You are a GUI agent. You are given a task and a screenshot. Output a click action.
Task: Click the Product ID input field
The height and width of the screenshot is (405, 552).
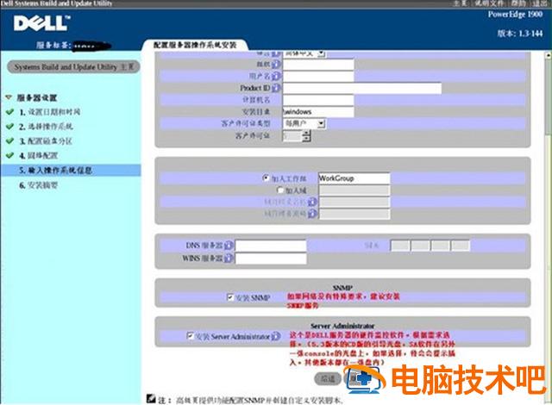tap(362, 88)
